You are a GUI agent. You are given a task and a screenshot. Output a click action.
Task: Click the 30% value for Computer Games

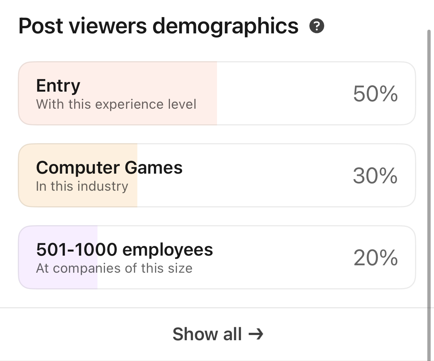click(x=375, y=175)
